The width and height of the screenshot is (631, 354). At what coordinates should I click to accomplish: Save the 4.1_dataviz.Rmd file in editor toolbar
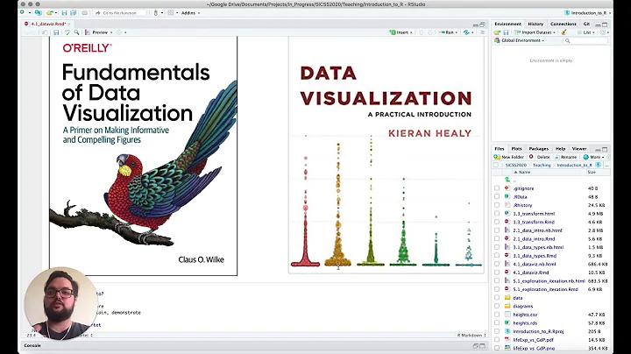[56, 32]
